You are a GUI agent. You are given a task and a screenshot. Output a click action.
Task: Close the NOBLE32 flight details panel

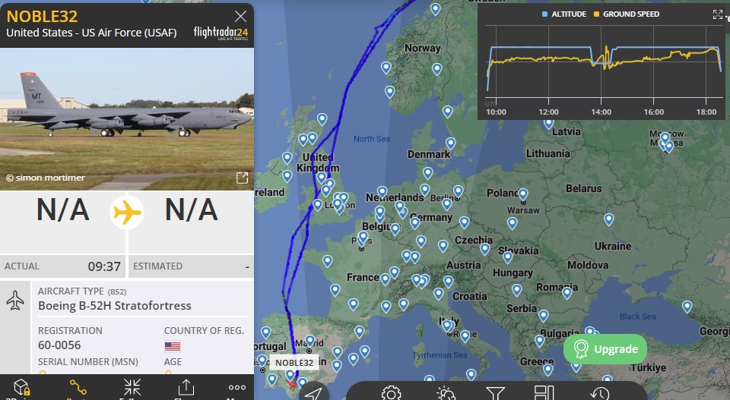coord(240,17)
